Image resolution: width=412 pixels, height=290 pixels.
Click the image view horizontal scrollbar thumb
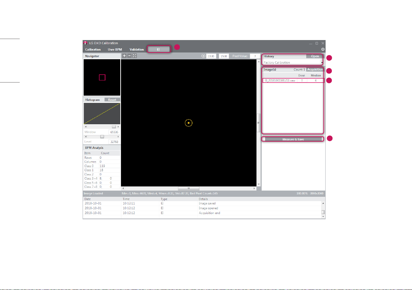(188, 188)
